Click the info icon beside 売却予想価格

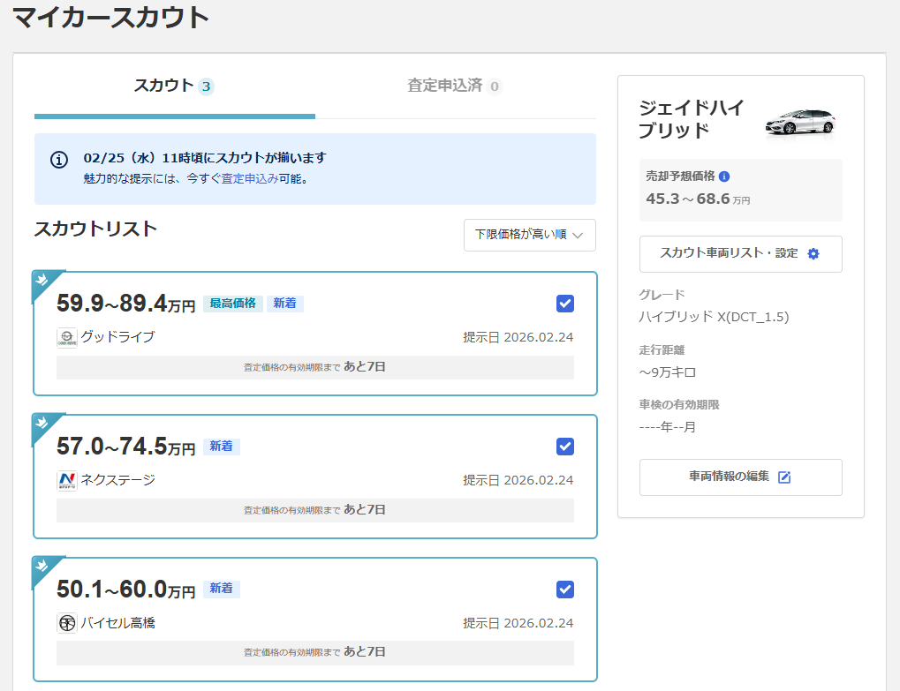click(x=724, y=177)
